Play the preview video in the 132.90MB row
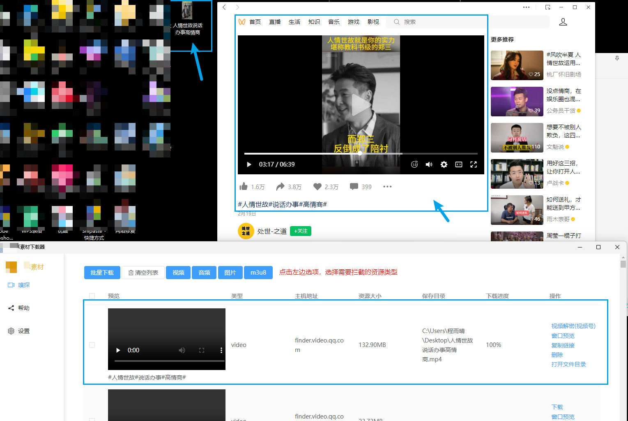 point(118,350)
